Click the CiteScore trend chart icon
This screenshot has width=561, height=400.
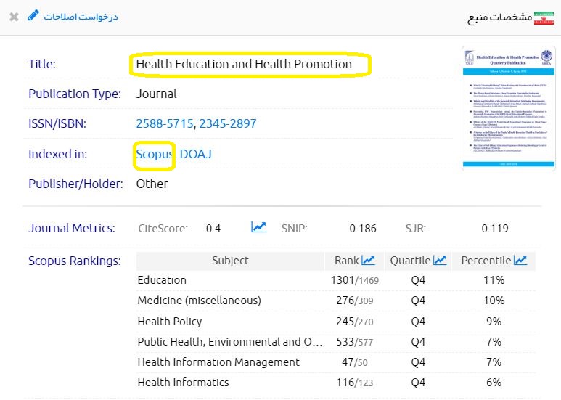pos(258,227)
